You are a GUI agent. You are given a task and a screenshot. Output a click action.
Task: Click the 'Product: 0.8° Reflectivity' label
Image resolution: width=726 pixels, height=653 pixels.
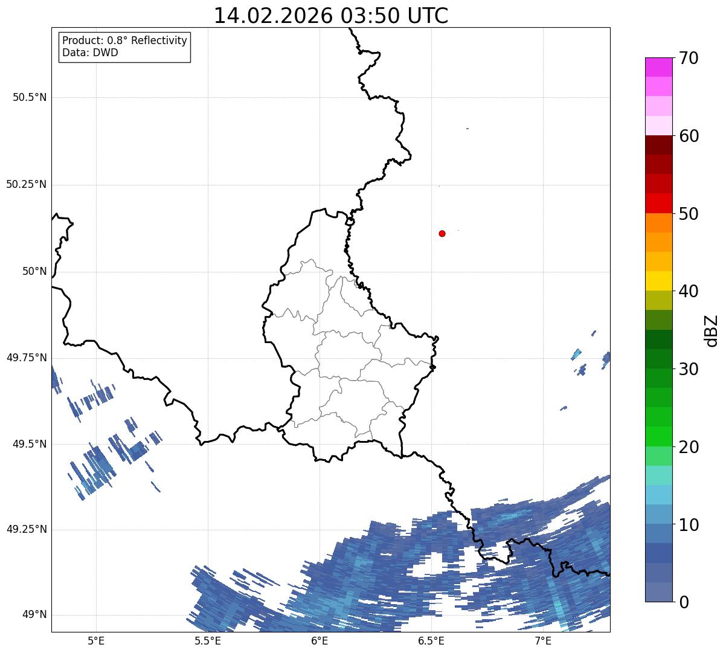point(124,40)
